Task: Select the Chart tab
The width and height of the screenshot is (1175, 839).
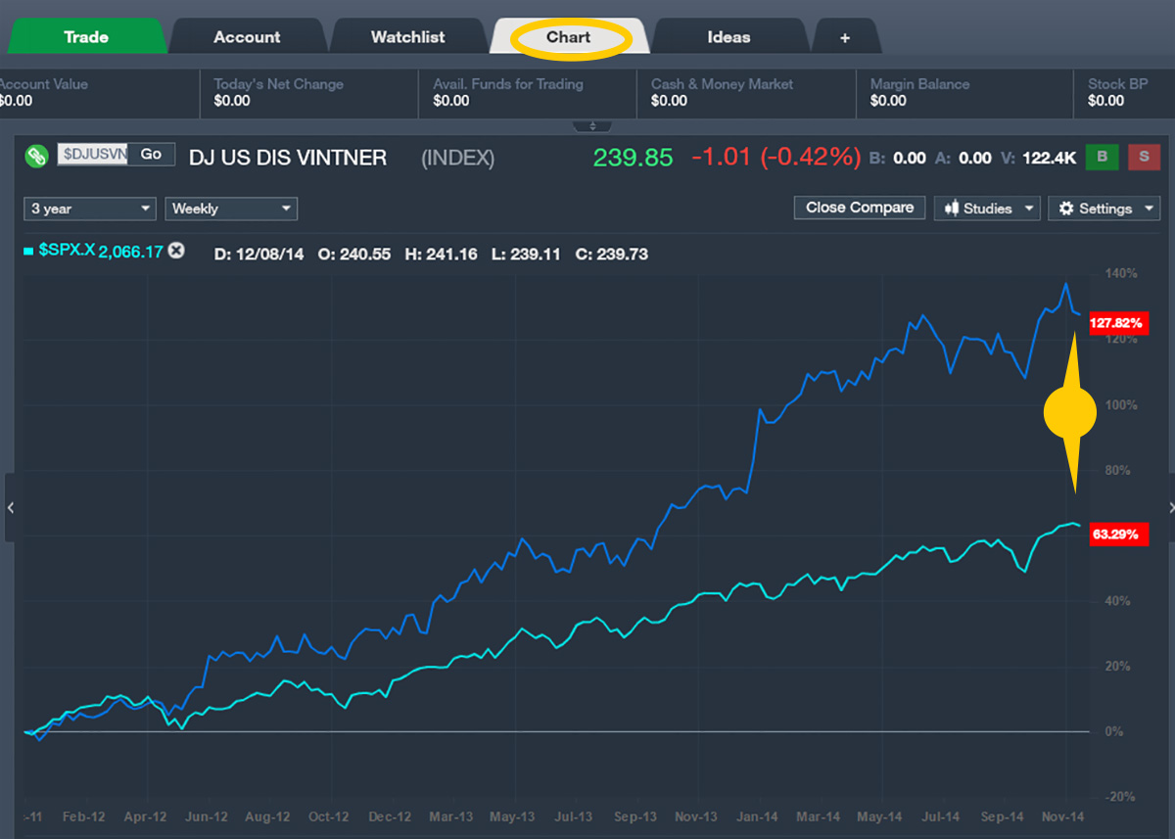Action: click(569, 37)
